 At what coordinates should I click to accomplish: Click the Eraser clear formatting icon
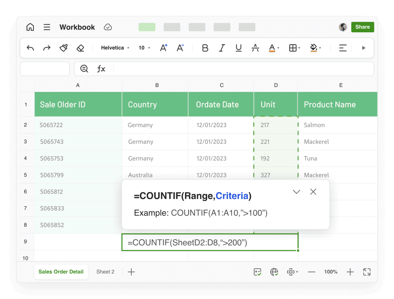[80, 48]
